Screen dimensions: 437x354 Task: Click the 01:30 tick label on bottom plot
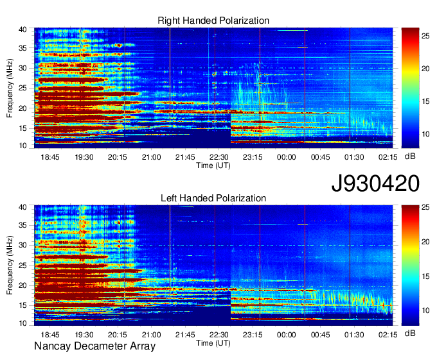[x=354, y=335]
